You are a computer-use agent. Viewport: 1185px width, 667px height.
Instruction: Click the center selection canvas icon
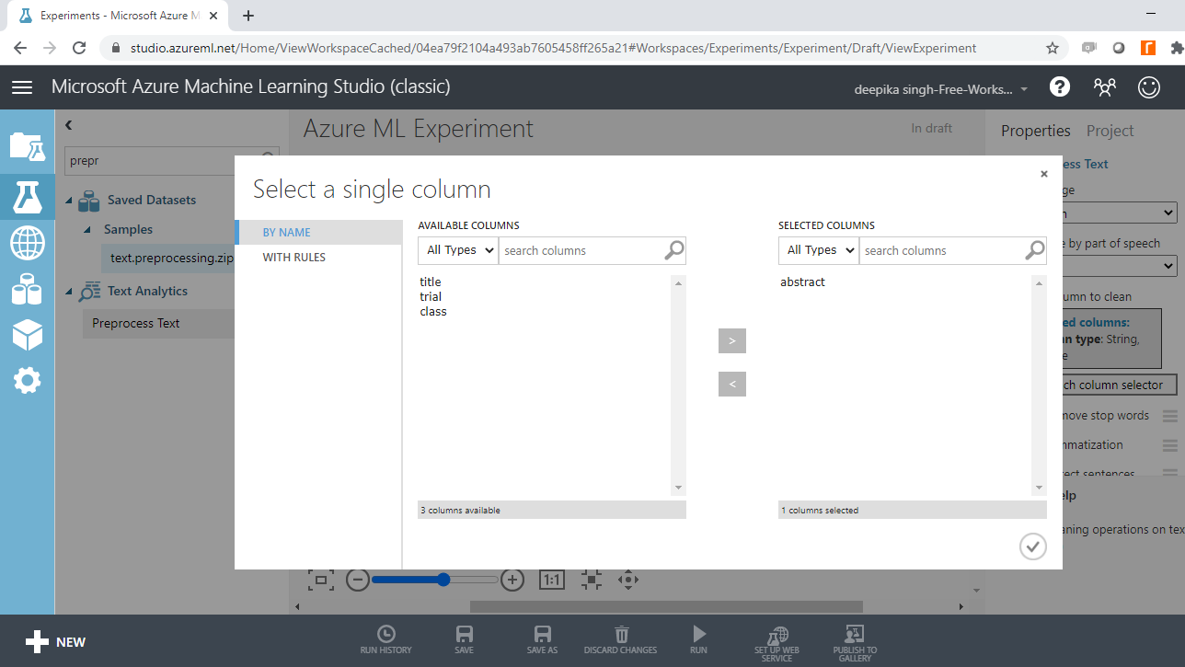click(591, 580)
